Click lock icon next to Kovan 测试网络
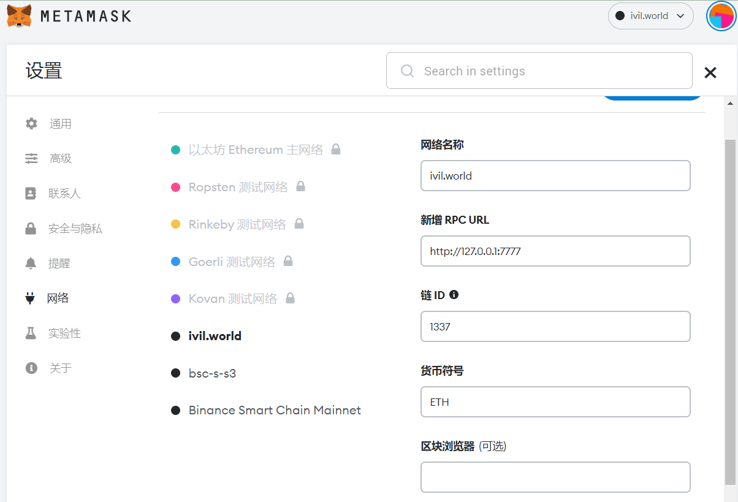Image resolution: width=738 pixels, height=502 pixels. point(291,298)
